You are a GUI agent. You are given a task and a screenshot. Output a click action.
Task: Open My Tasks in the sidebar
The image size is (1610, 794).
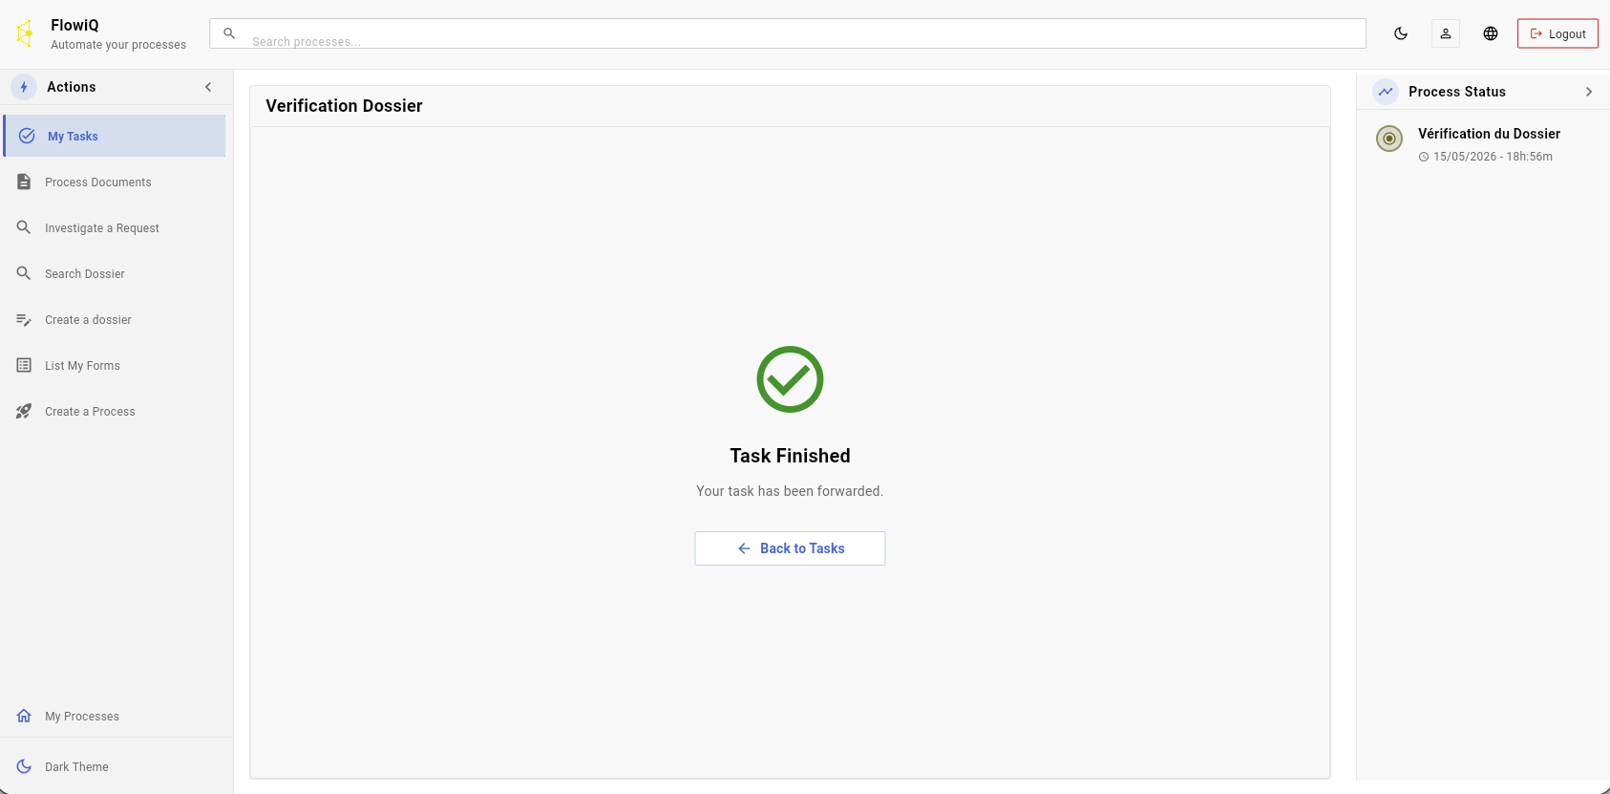(x=115, y=136)
